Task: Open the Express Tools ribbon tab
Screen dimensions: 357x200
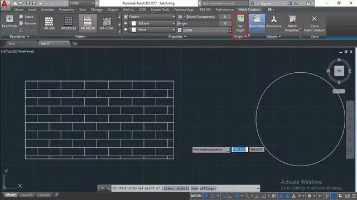Action: pos(160,9)
